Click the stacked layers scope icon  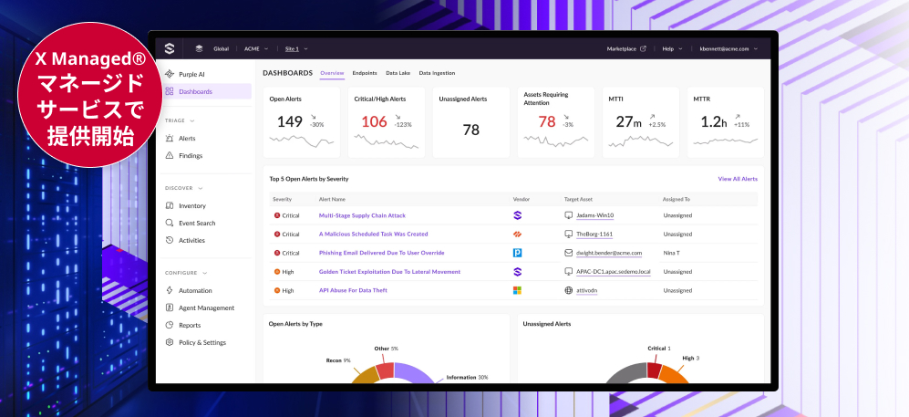[x=199, y=48]
